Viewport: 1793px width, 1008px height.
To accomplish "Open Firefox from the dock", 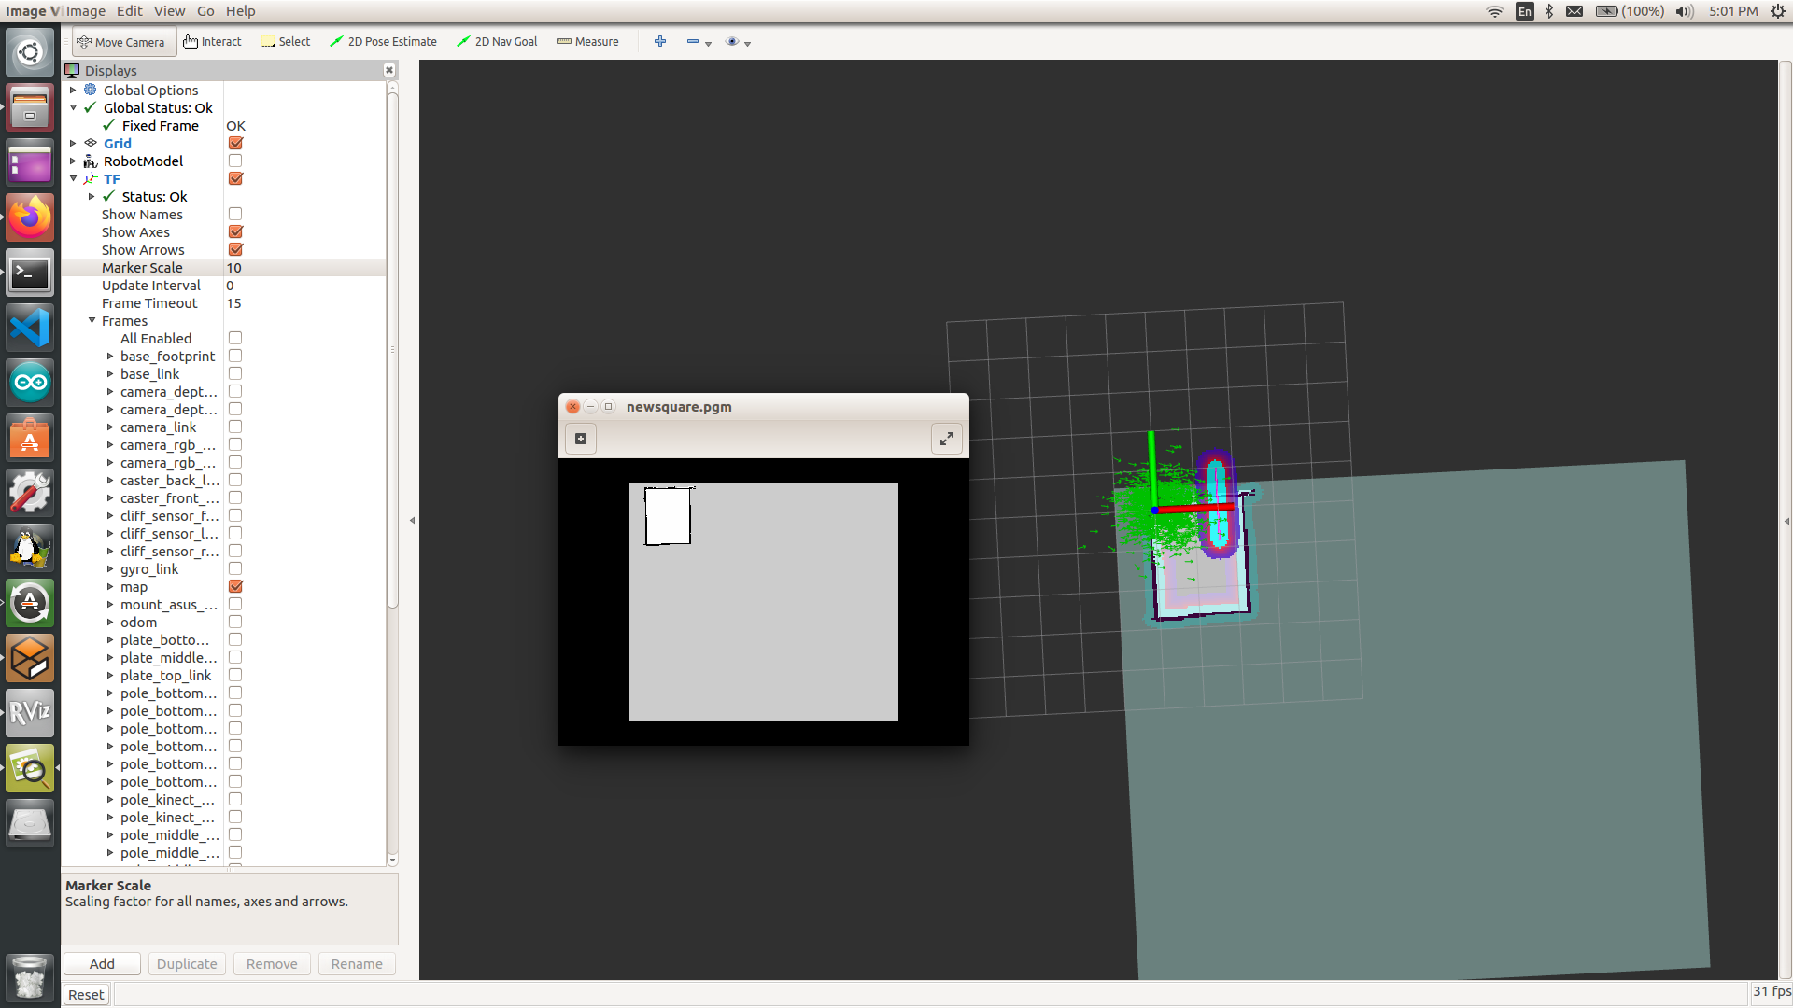I will 30,218.
